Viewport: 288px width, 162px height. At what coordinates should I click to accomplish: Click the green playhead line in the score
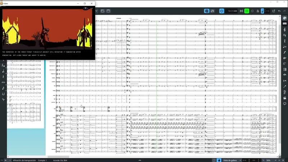pyautogui.click(x=157, y=86)
